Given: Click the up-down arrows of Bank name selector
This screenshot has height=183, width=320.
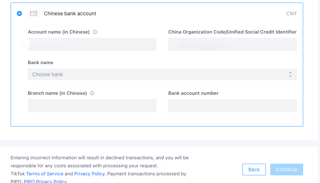Looking at the screenshot, I should (x=290, y=74).
